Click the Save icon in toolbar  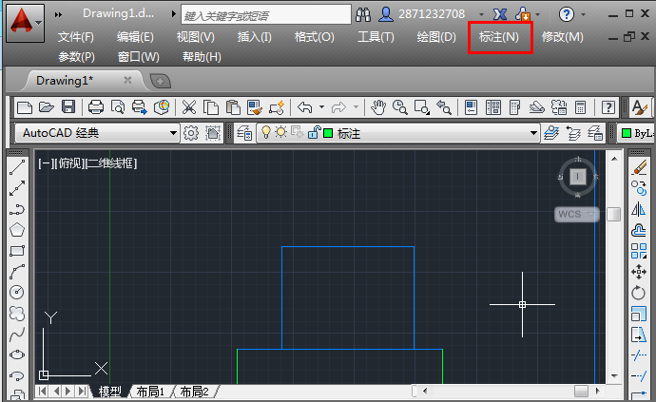click(x=68, y=107)
